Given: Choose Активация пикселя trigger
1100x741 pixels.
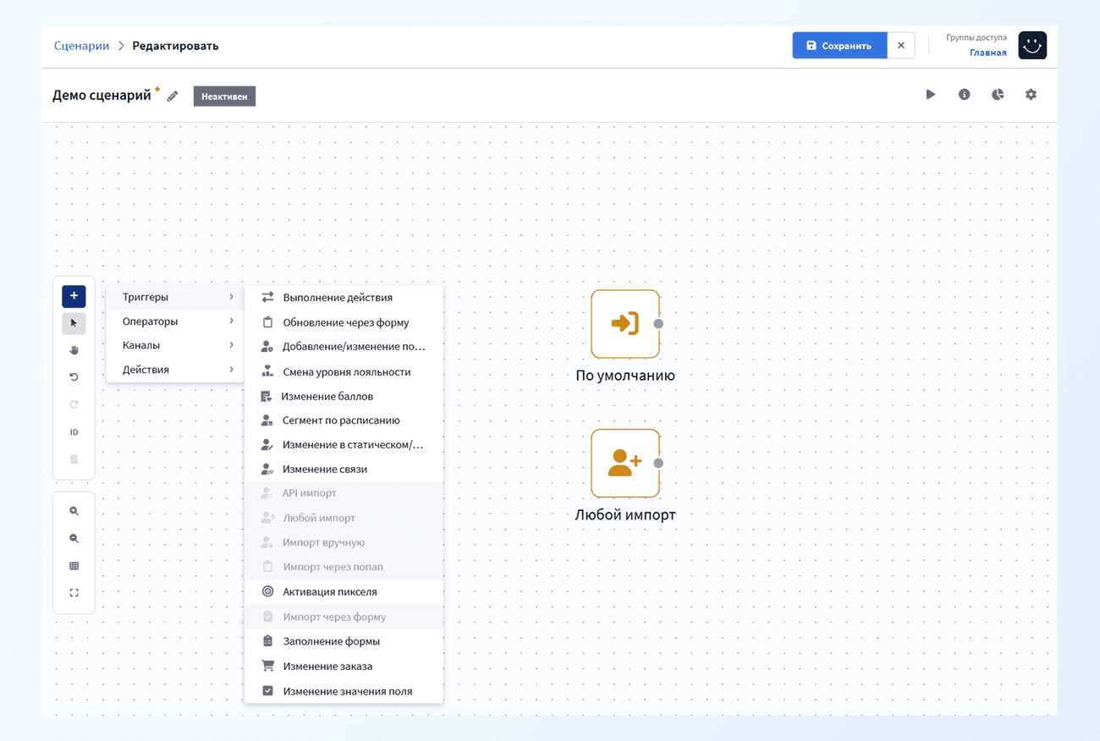Looking at the screenshot, I should click(x=344, y=592).
